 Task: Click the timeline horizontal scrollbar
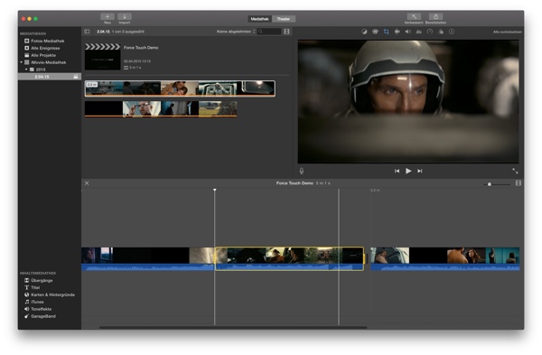click(233, 327)
